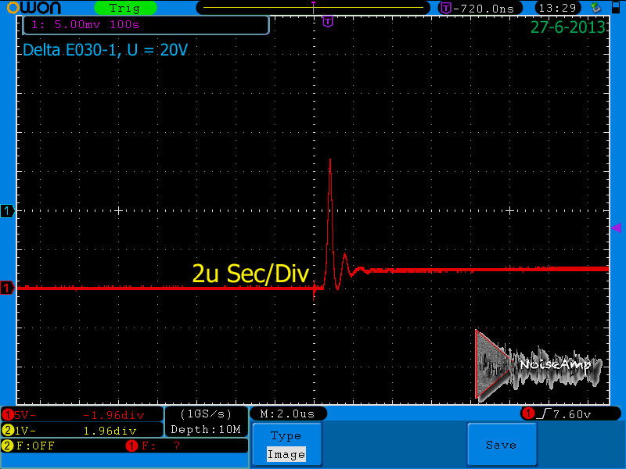Viewport: 626px width, 469px height.
Task: Click the Trig status indicator
Action: (x=125, y=8)
